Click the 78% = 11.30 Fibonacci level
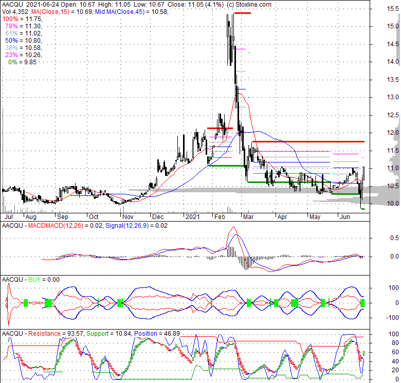Screen dimensions: 401x383 (23, 26)
